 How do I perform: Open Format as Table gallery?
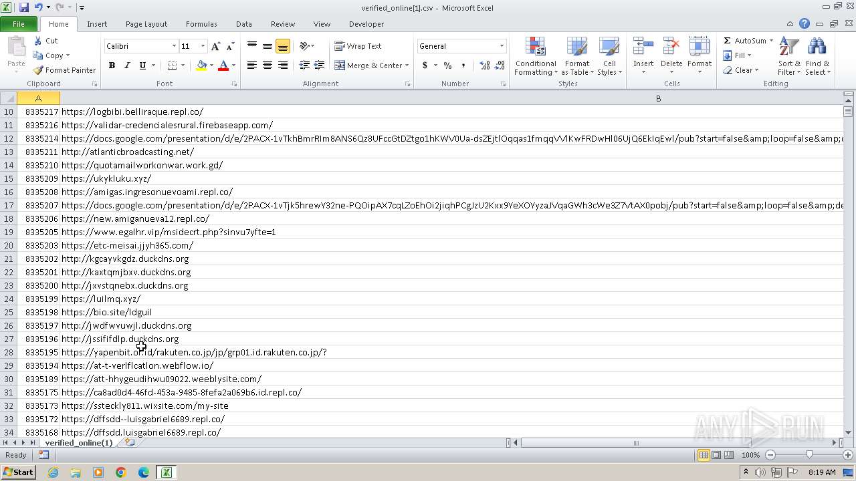point(576,57)
